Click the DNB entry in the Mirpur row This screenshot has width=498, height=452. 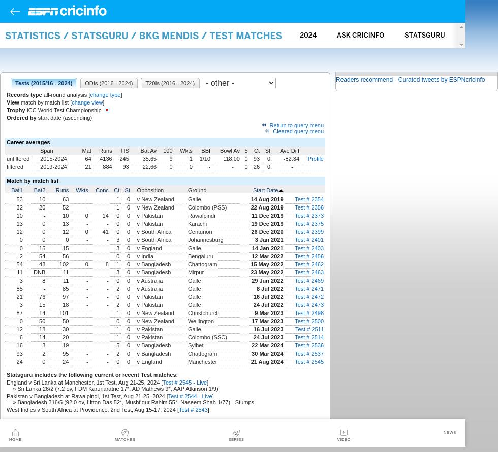[x=40, y=272]
